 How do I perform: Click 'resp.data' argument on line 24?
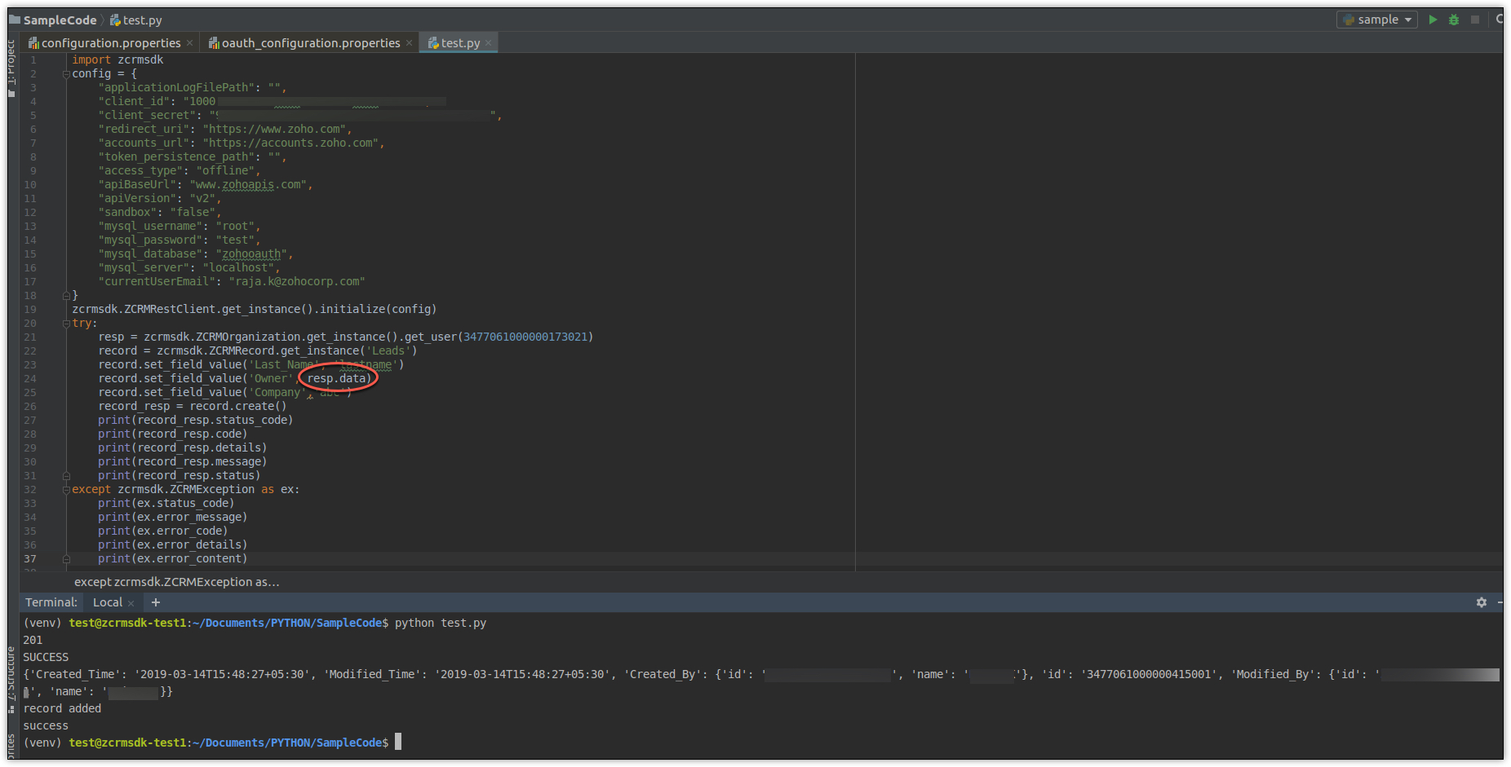click(336, 379)
